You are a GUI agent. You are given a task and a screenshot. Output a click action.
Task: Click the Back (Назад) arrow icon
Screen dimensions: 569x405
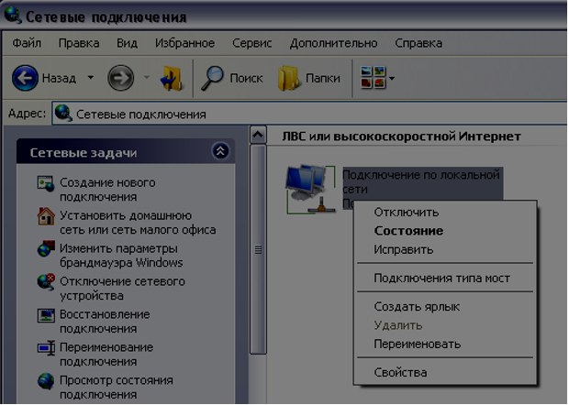[25, 78]
